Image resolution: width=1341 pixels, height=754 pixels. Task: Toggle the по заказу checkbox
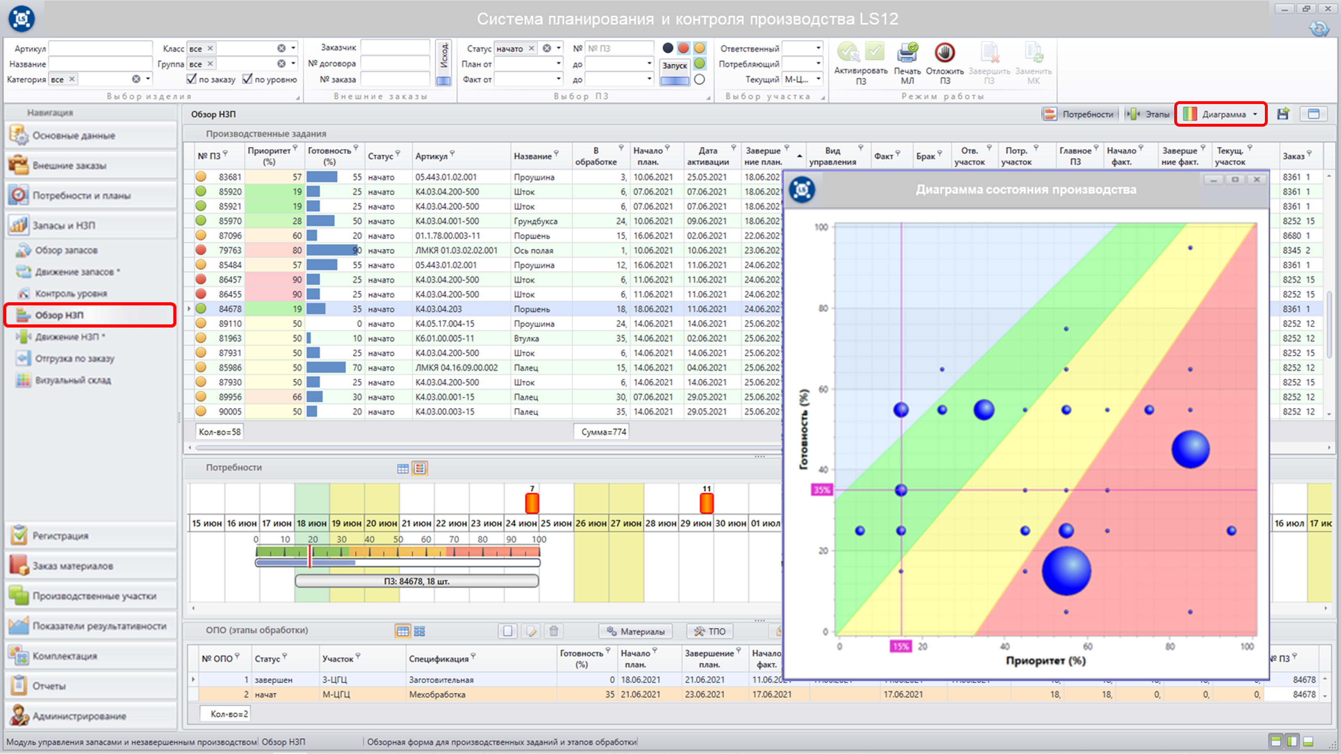pos(191,79)
